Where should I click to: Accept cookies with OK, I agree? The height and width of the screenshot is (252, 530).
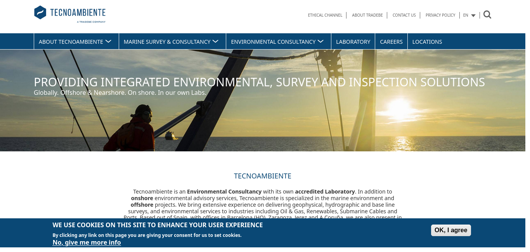pos(451,230)
